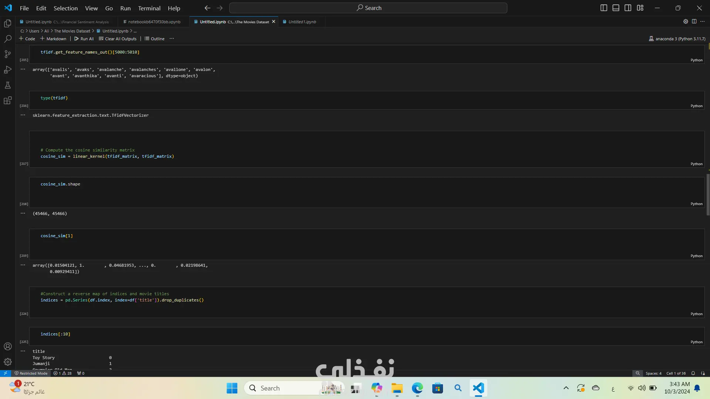Click Run All in notebook toolbar
Image resolution: width=710 pixels, height=399 pixels.
84,38
